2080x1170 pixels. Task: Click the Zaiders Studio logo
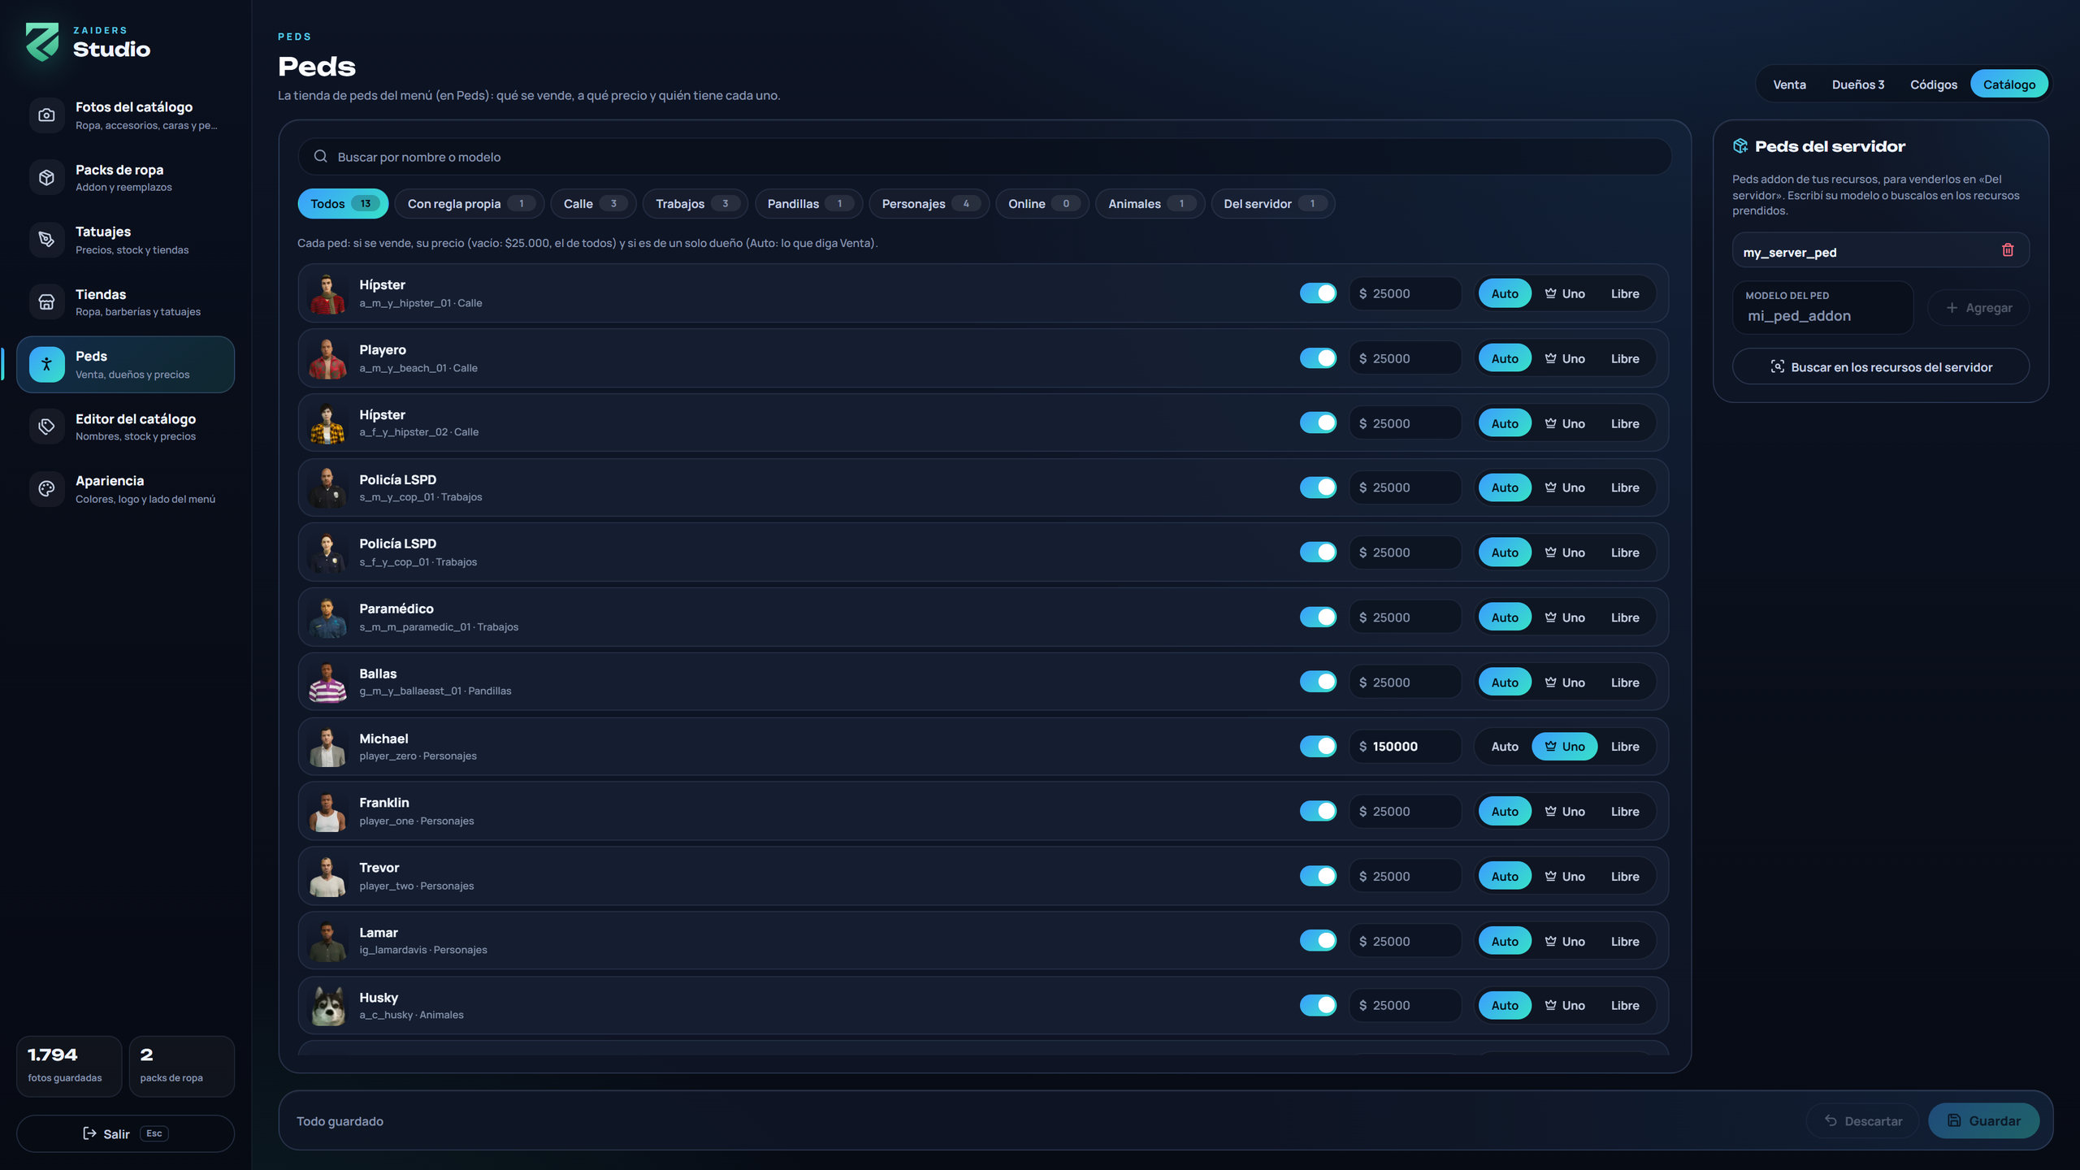pyautogui.click(x=42, y=41)
